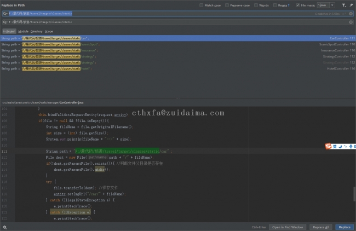Switch to the Module scope tab
Screen dimensions: 356x231
(23, 32)
